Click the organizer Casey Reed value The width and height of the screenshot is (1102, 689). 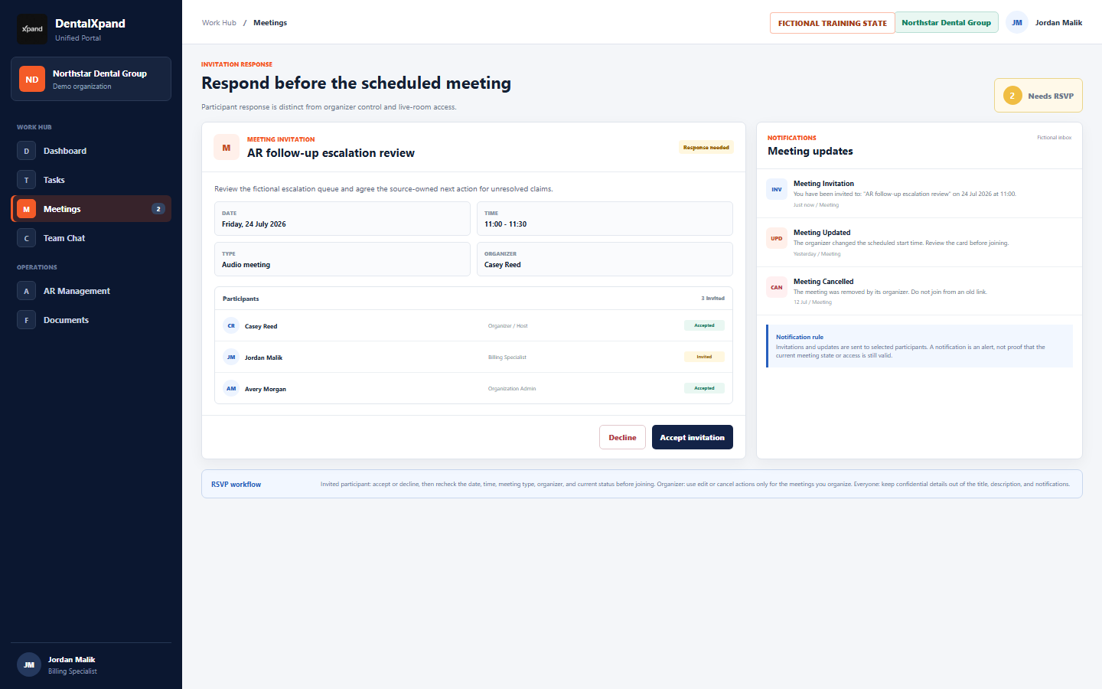point(502,265)
